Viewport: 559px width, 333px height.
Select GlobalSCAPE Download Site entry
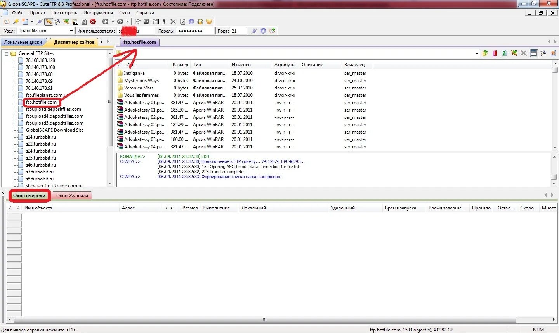pyautogui.click(x=55, y=130)
